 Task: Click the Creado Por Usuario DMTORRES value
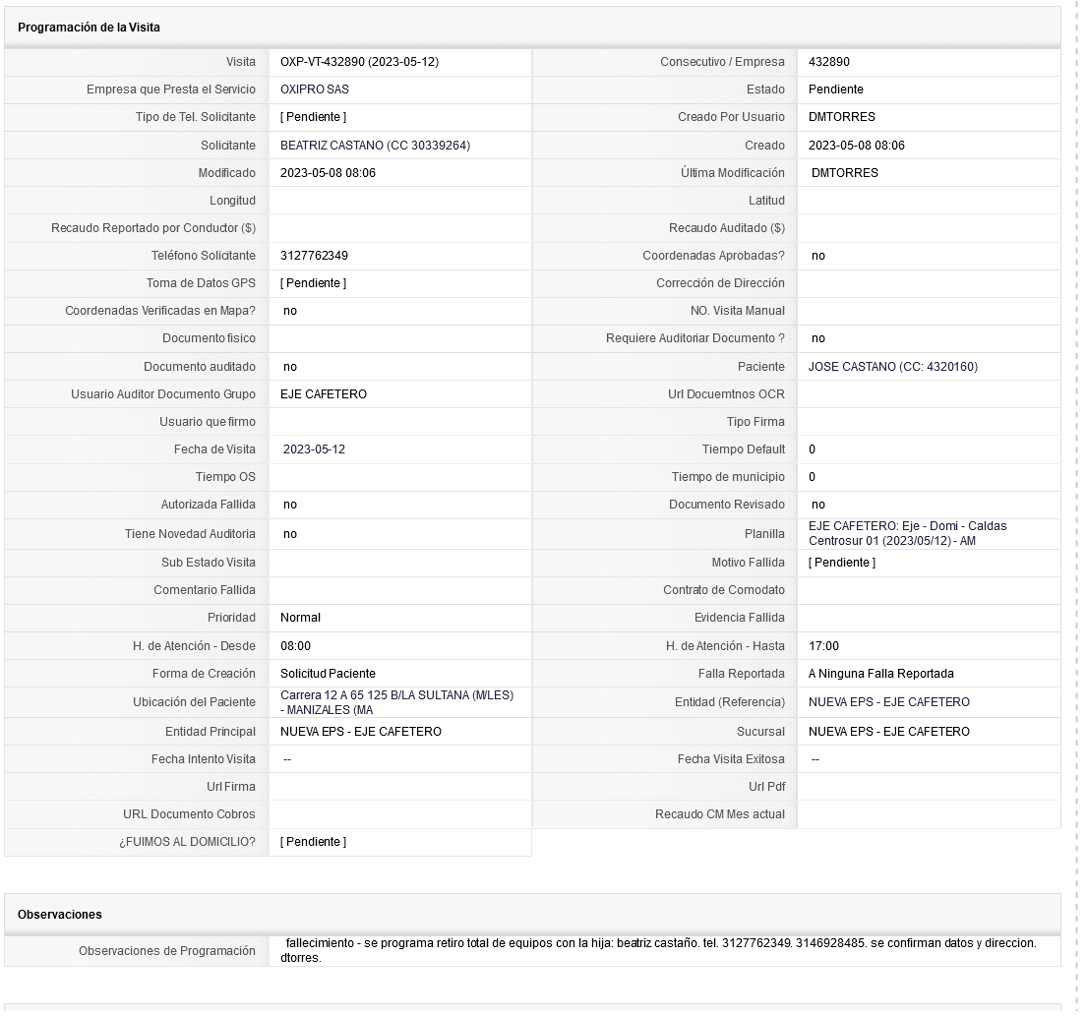click(841, 117)
